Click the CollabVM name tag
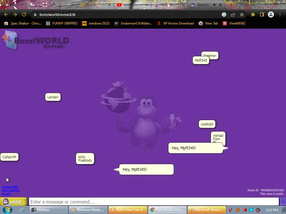286x214 pixels. 9,157
